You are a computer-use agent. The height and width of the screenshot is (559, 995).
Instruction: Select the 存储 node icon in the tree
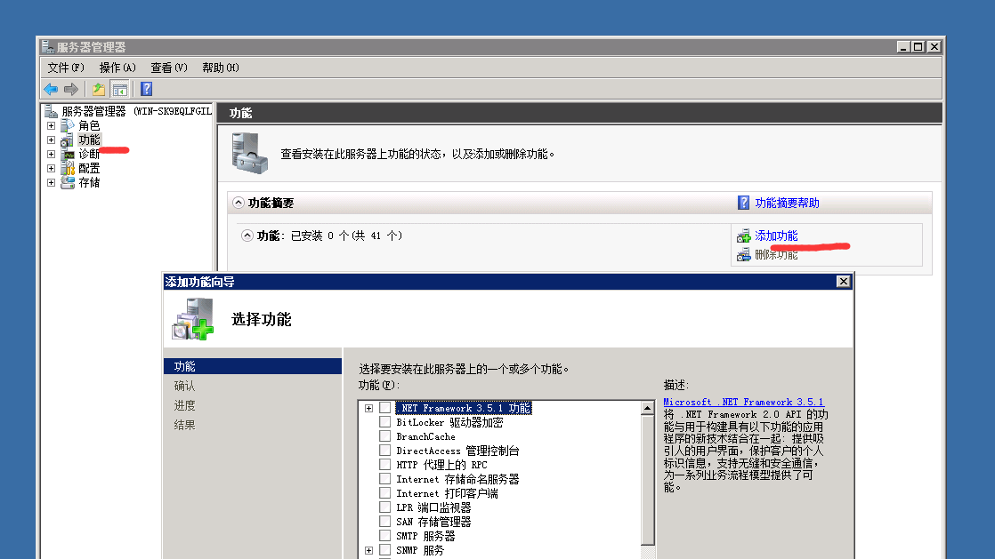pyautogui.click(x=68, y=182)
